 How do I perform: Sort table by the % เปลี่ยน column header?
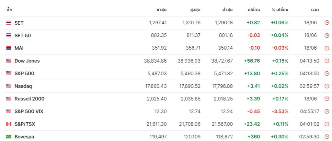280,10
